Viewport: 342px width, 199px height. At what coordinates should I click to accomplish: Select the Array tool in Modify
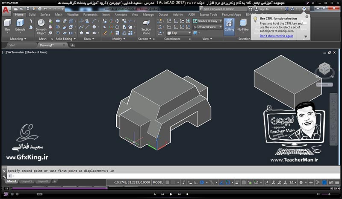(130, 33)
